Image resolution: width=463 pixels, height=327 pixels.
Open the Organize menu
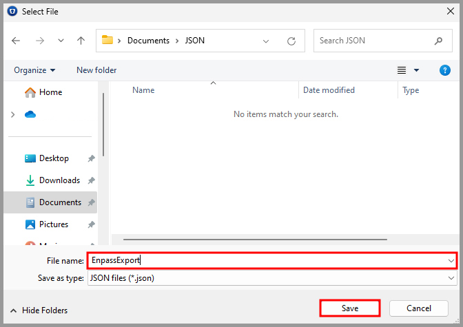point(34,70)
